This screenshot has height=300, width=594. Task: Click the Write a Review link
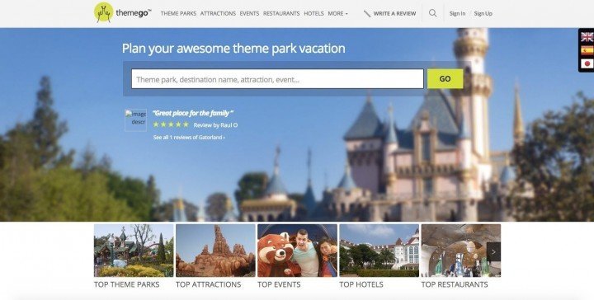point(394,14)
